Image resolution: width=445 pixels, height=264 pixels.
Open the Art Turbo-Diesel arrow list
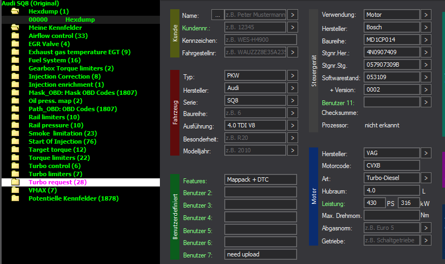425,178
